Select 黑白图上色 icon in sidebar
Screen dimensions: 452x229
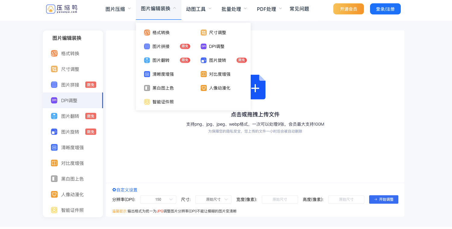[54, 179]
